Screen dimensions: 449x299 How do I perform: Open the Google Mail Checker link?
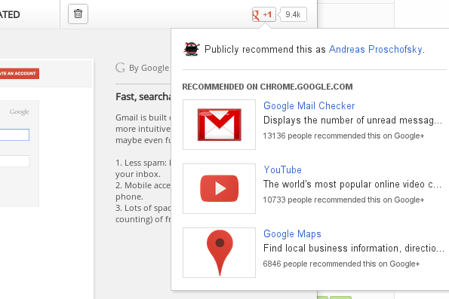[309, 105]
